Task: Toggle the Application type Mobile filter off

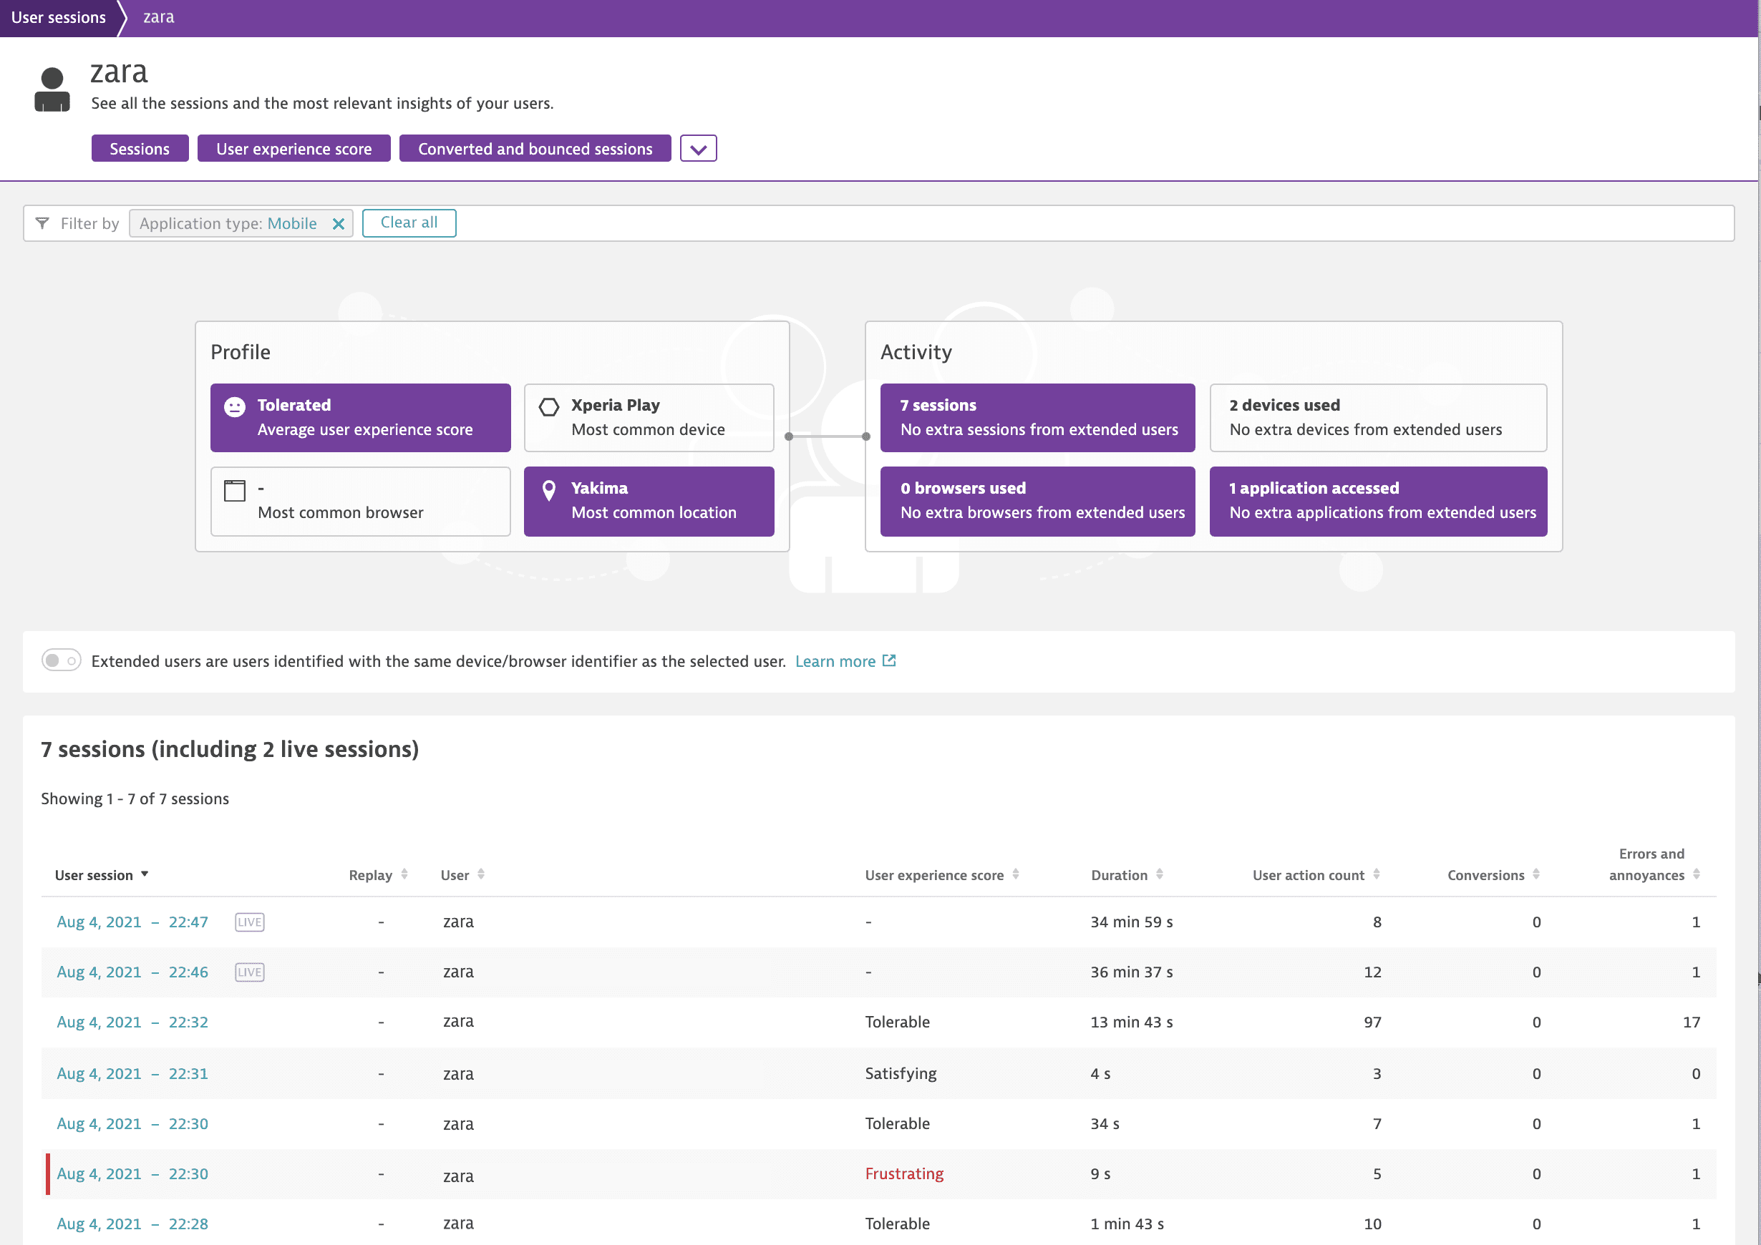Action: 339,223
